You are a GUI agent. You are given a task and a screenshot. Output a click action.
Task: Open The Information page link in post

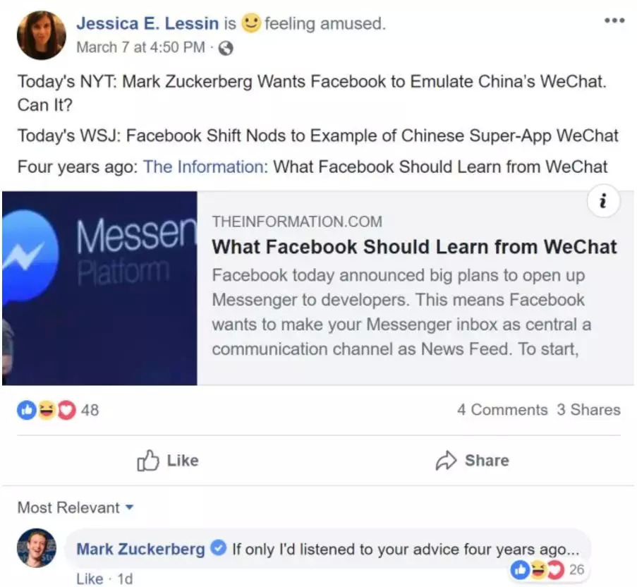202,167
